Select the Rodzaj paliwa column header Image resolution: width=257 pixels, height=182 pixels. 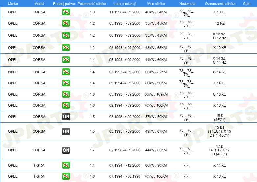pyautogui.click(x=64, y=4)
